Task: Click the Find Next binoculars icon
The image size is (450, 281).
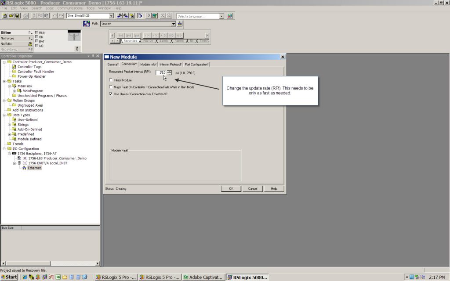Action: (x=125, y=16)
